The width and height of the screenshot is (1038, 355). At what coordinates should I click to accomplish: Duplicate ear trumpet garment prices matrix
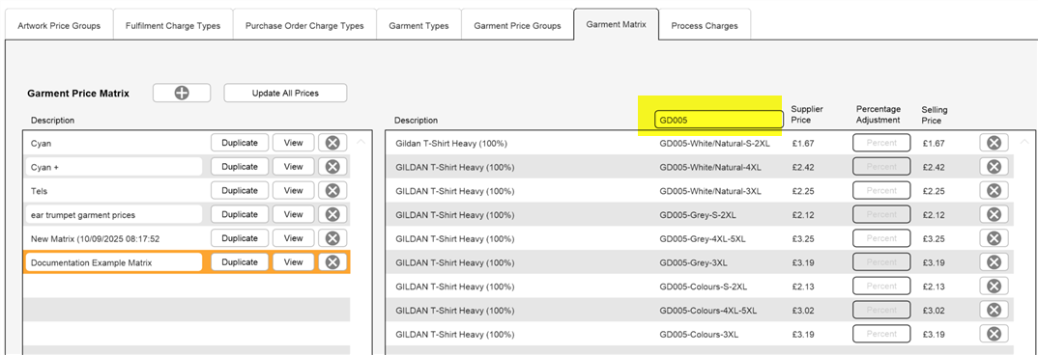[x=240, y=214]
